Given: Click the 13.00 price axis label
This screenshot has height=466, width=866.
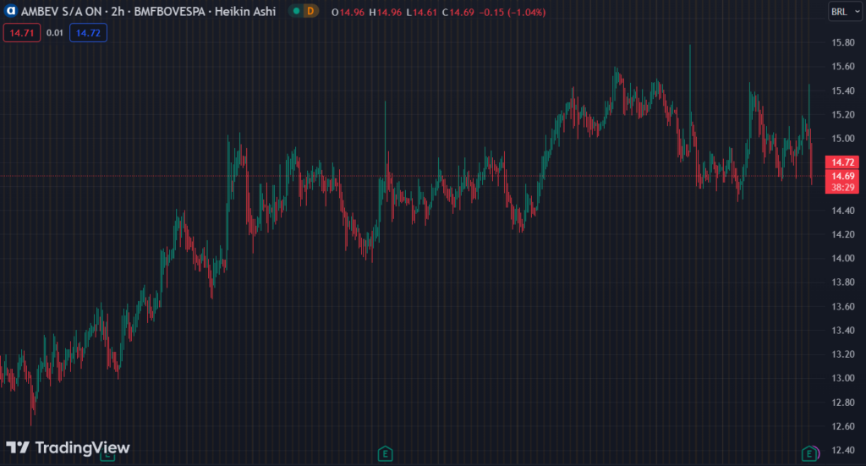Looking at the screenshot, I should tap(843, 378).
